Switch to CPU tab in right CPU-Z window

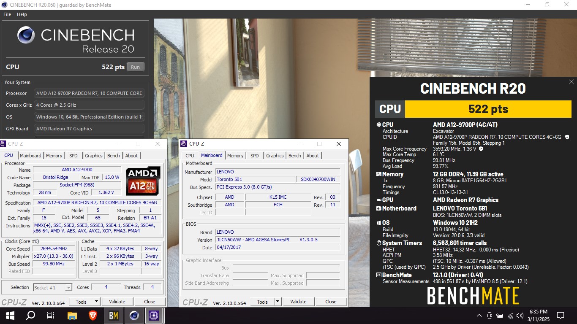190,156
